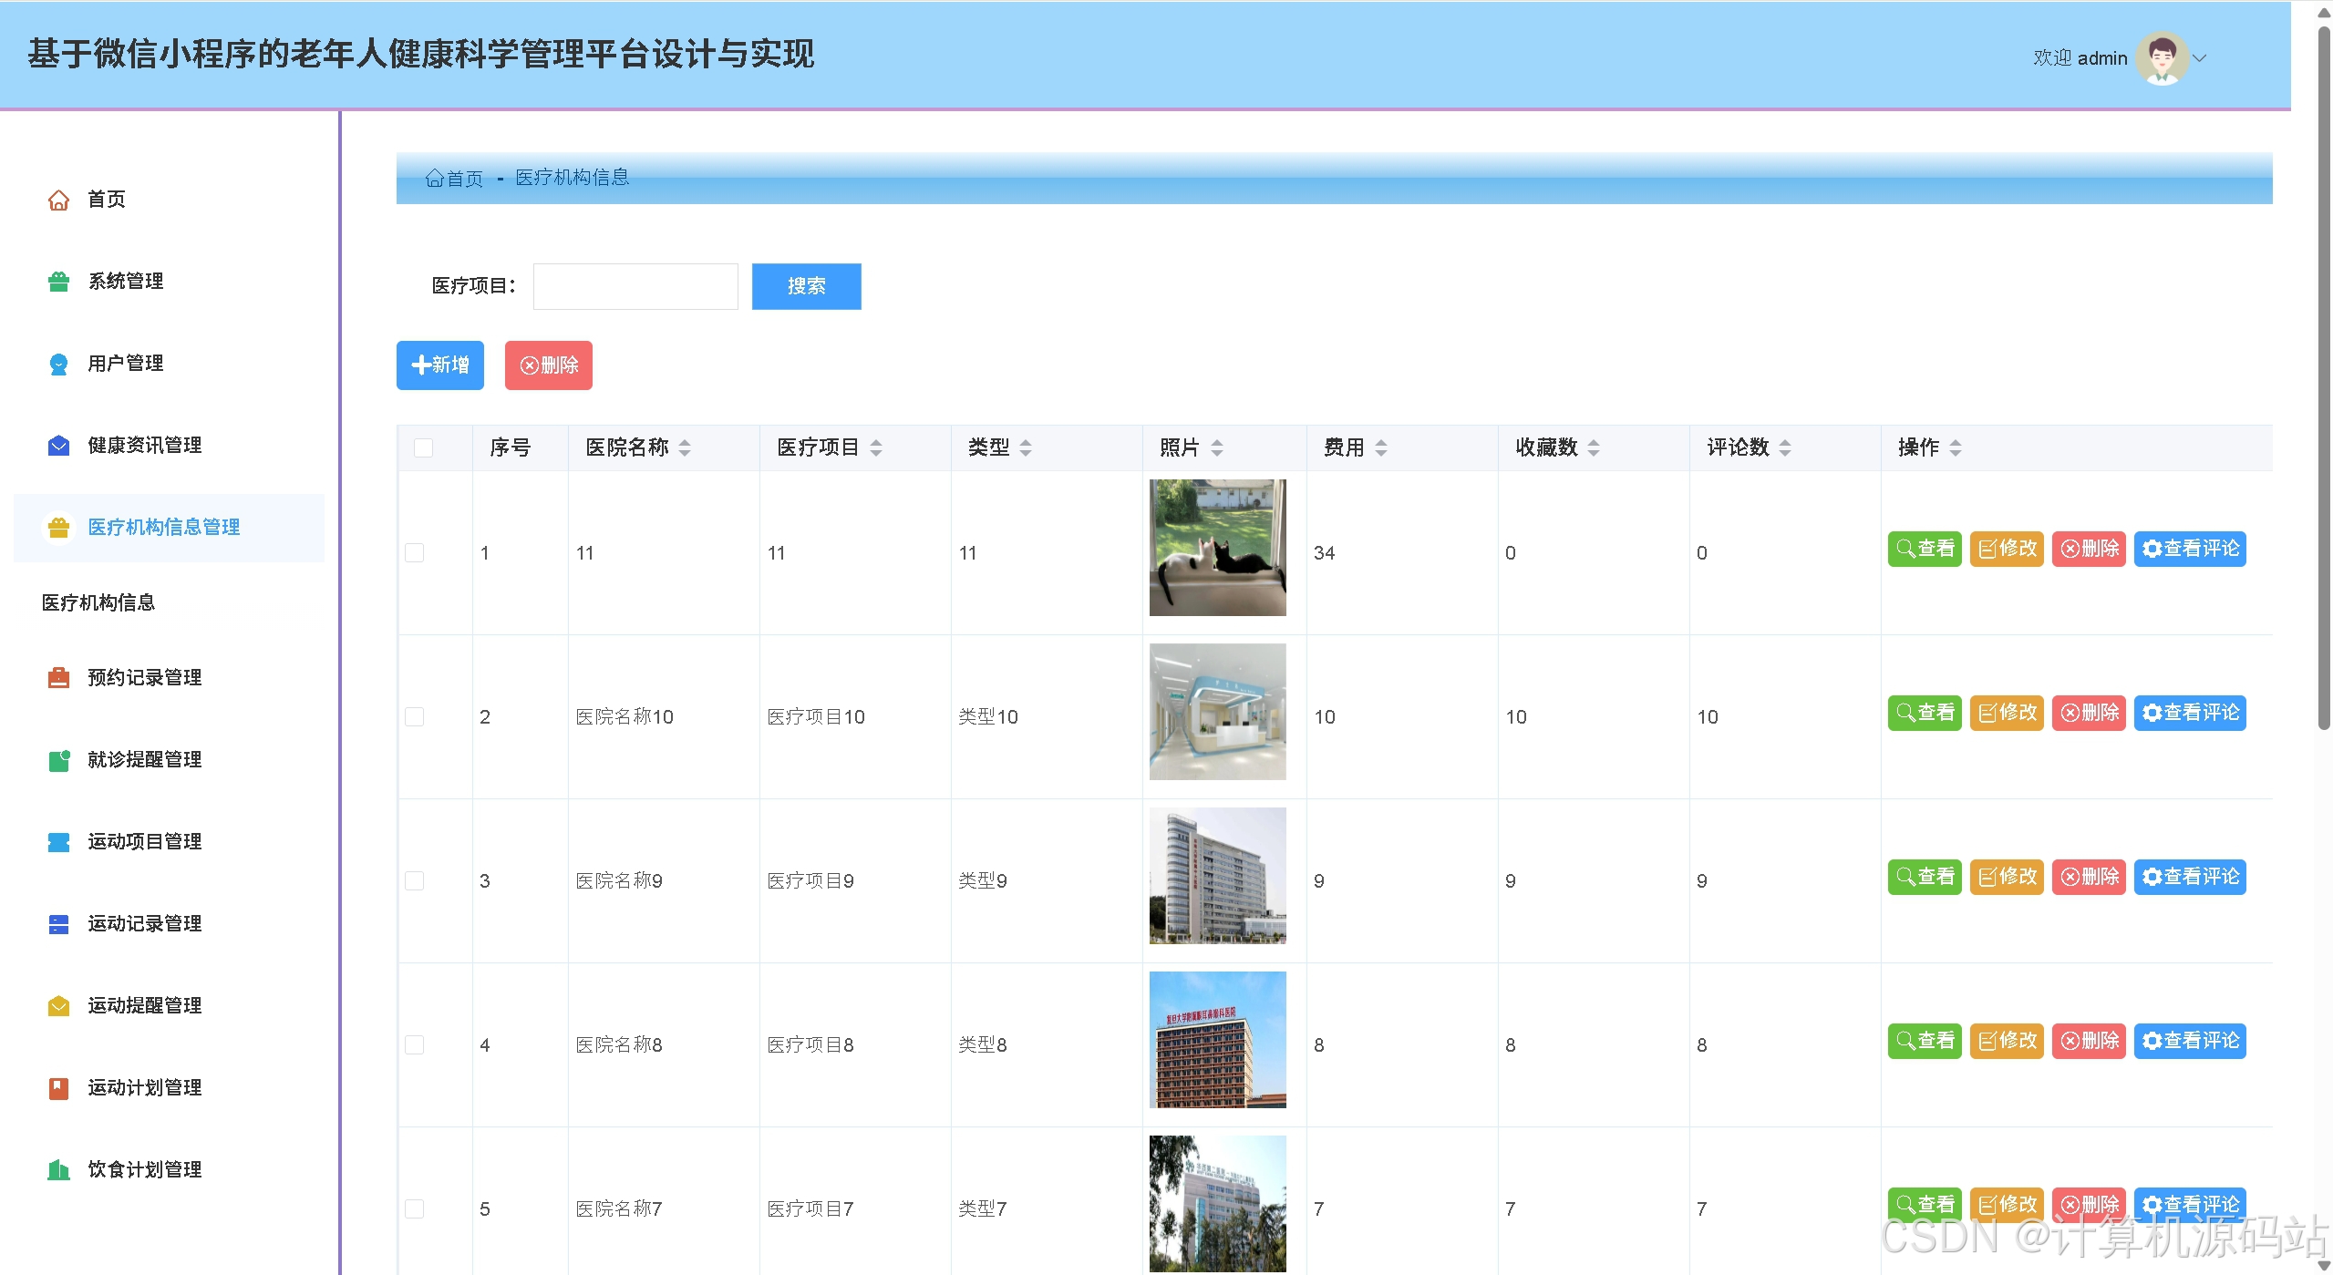
Task: Click the 运动记录管理 blue drawer icon
Action: point(58,924)
